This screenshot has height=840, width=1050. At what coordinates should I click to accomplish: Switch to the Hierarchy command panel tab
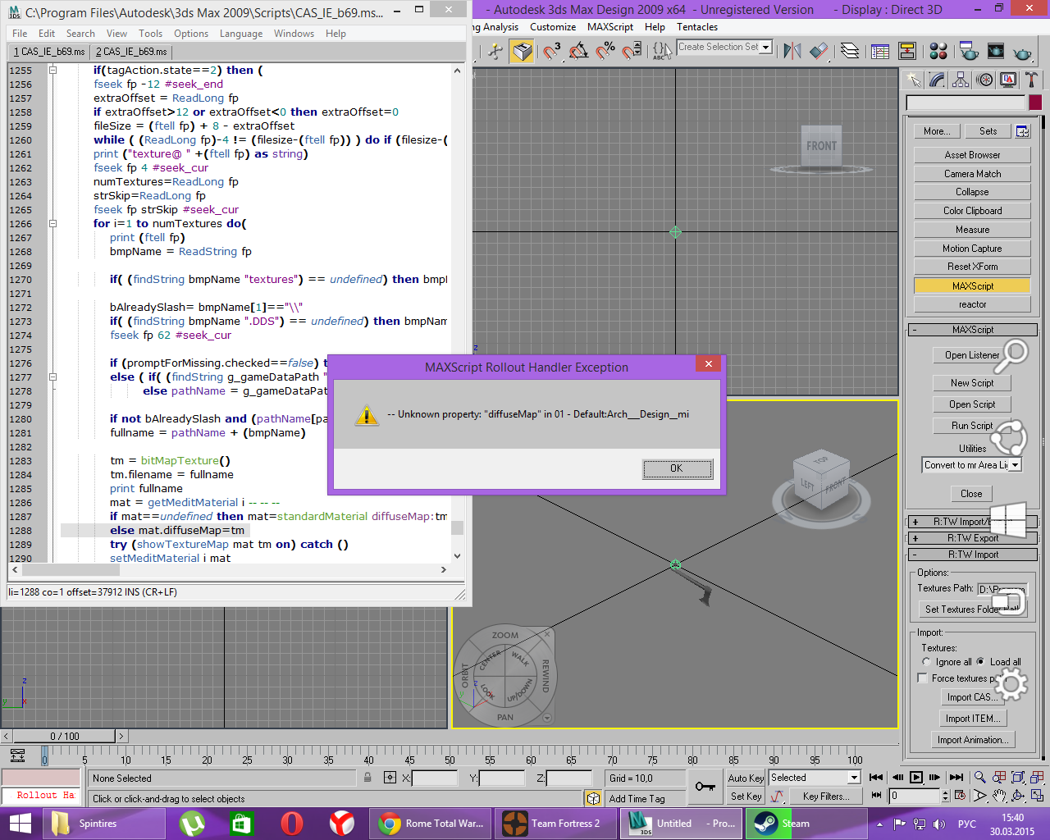(x=961, y=80)
